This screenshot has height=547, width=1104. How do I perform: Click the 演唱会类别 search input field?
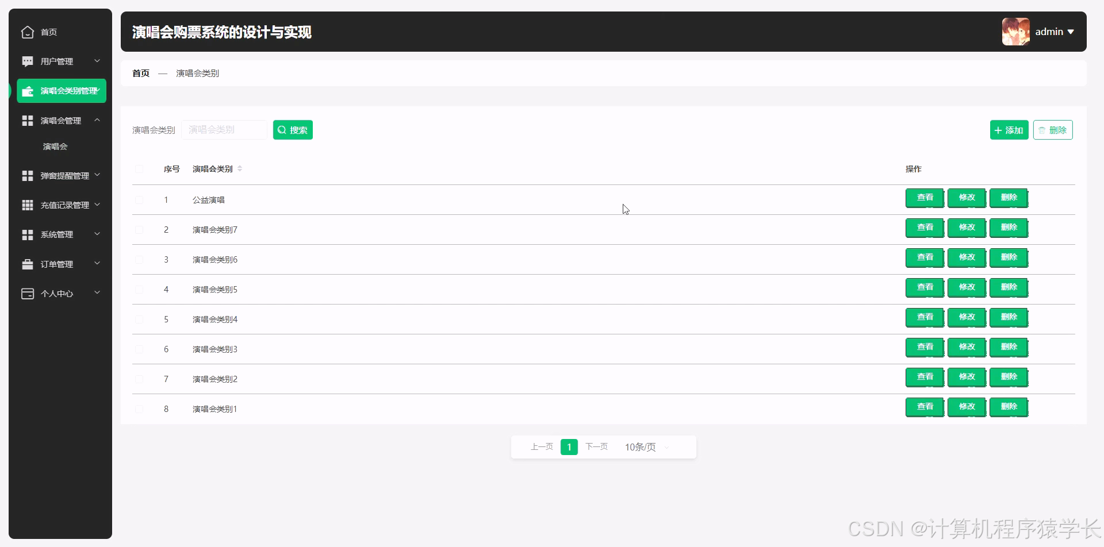point(224,130)
